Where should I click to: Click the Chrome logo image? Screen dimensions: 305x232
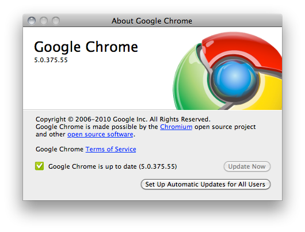[x=227, y=71]
